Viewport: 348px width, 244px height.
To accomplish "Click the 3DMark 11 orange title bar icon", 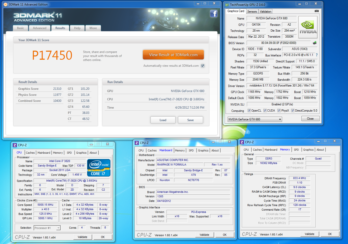I will [x=6, y=4].
